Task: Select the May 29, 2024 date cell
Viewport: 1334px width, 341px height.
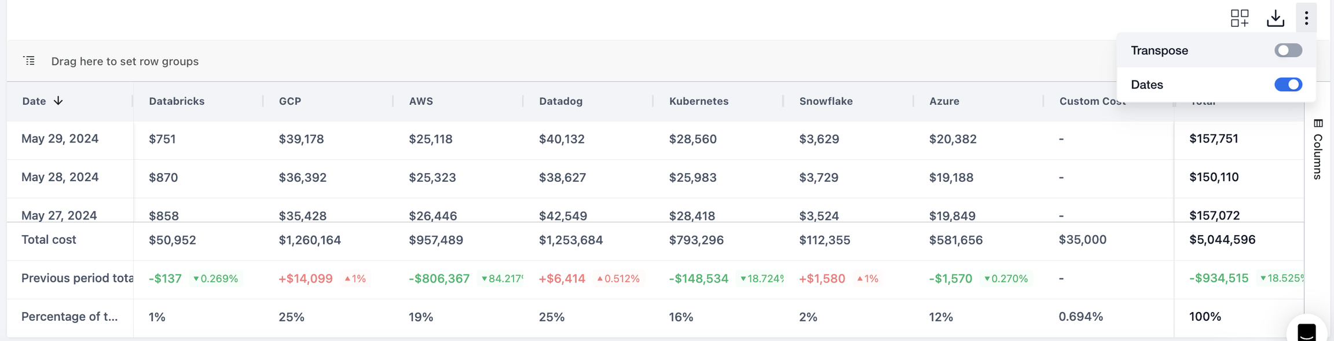Action: tap(60, 139)
